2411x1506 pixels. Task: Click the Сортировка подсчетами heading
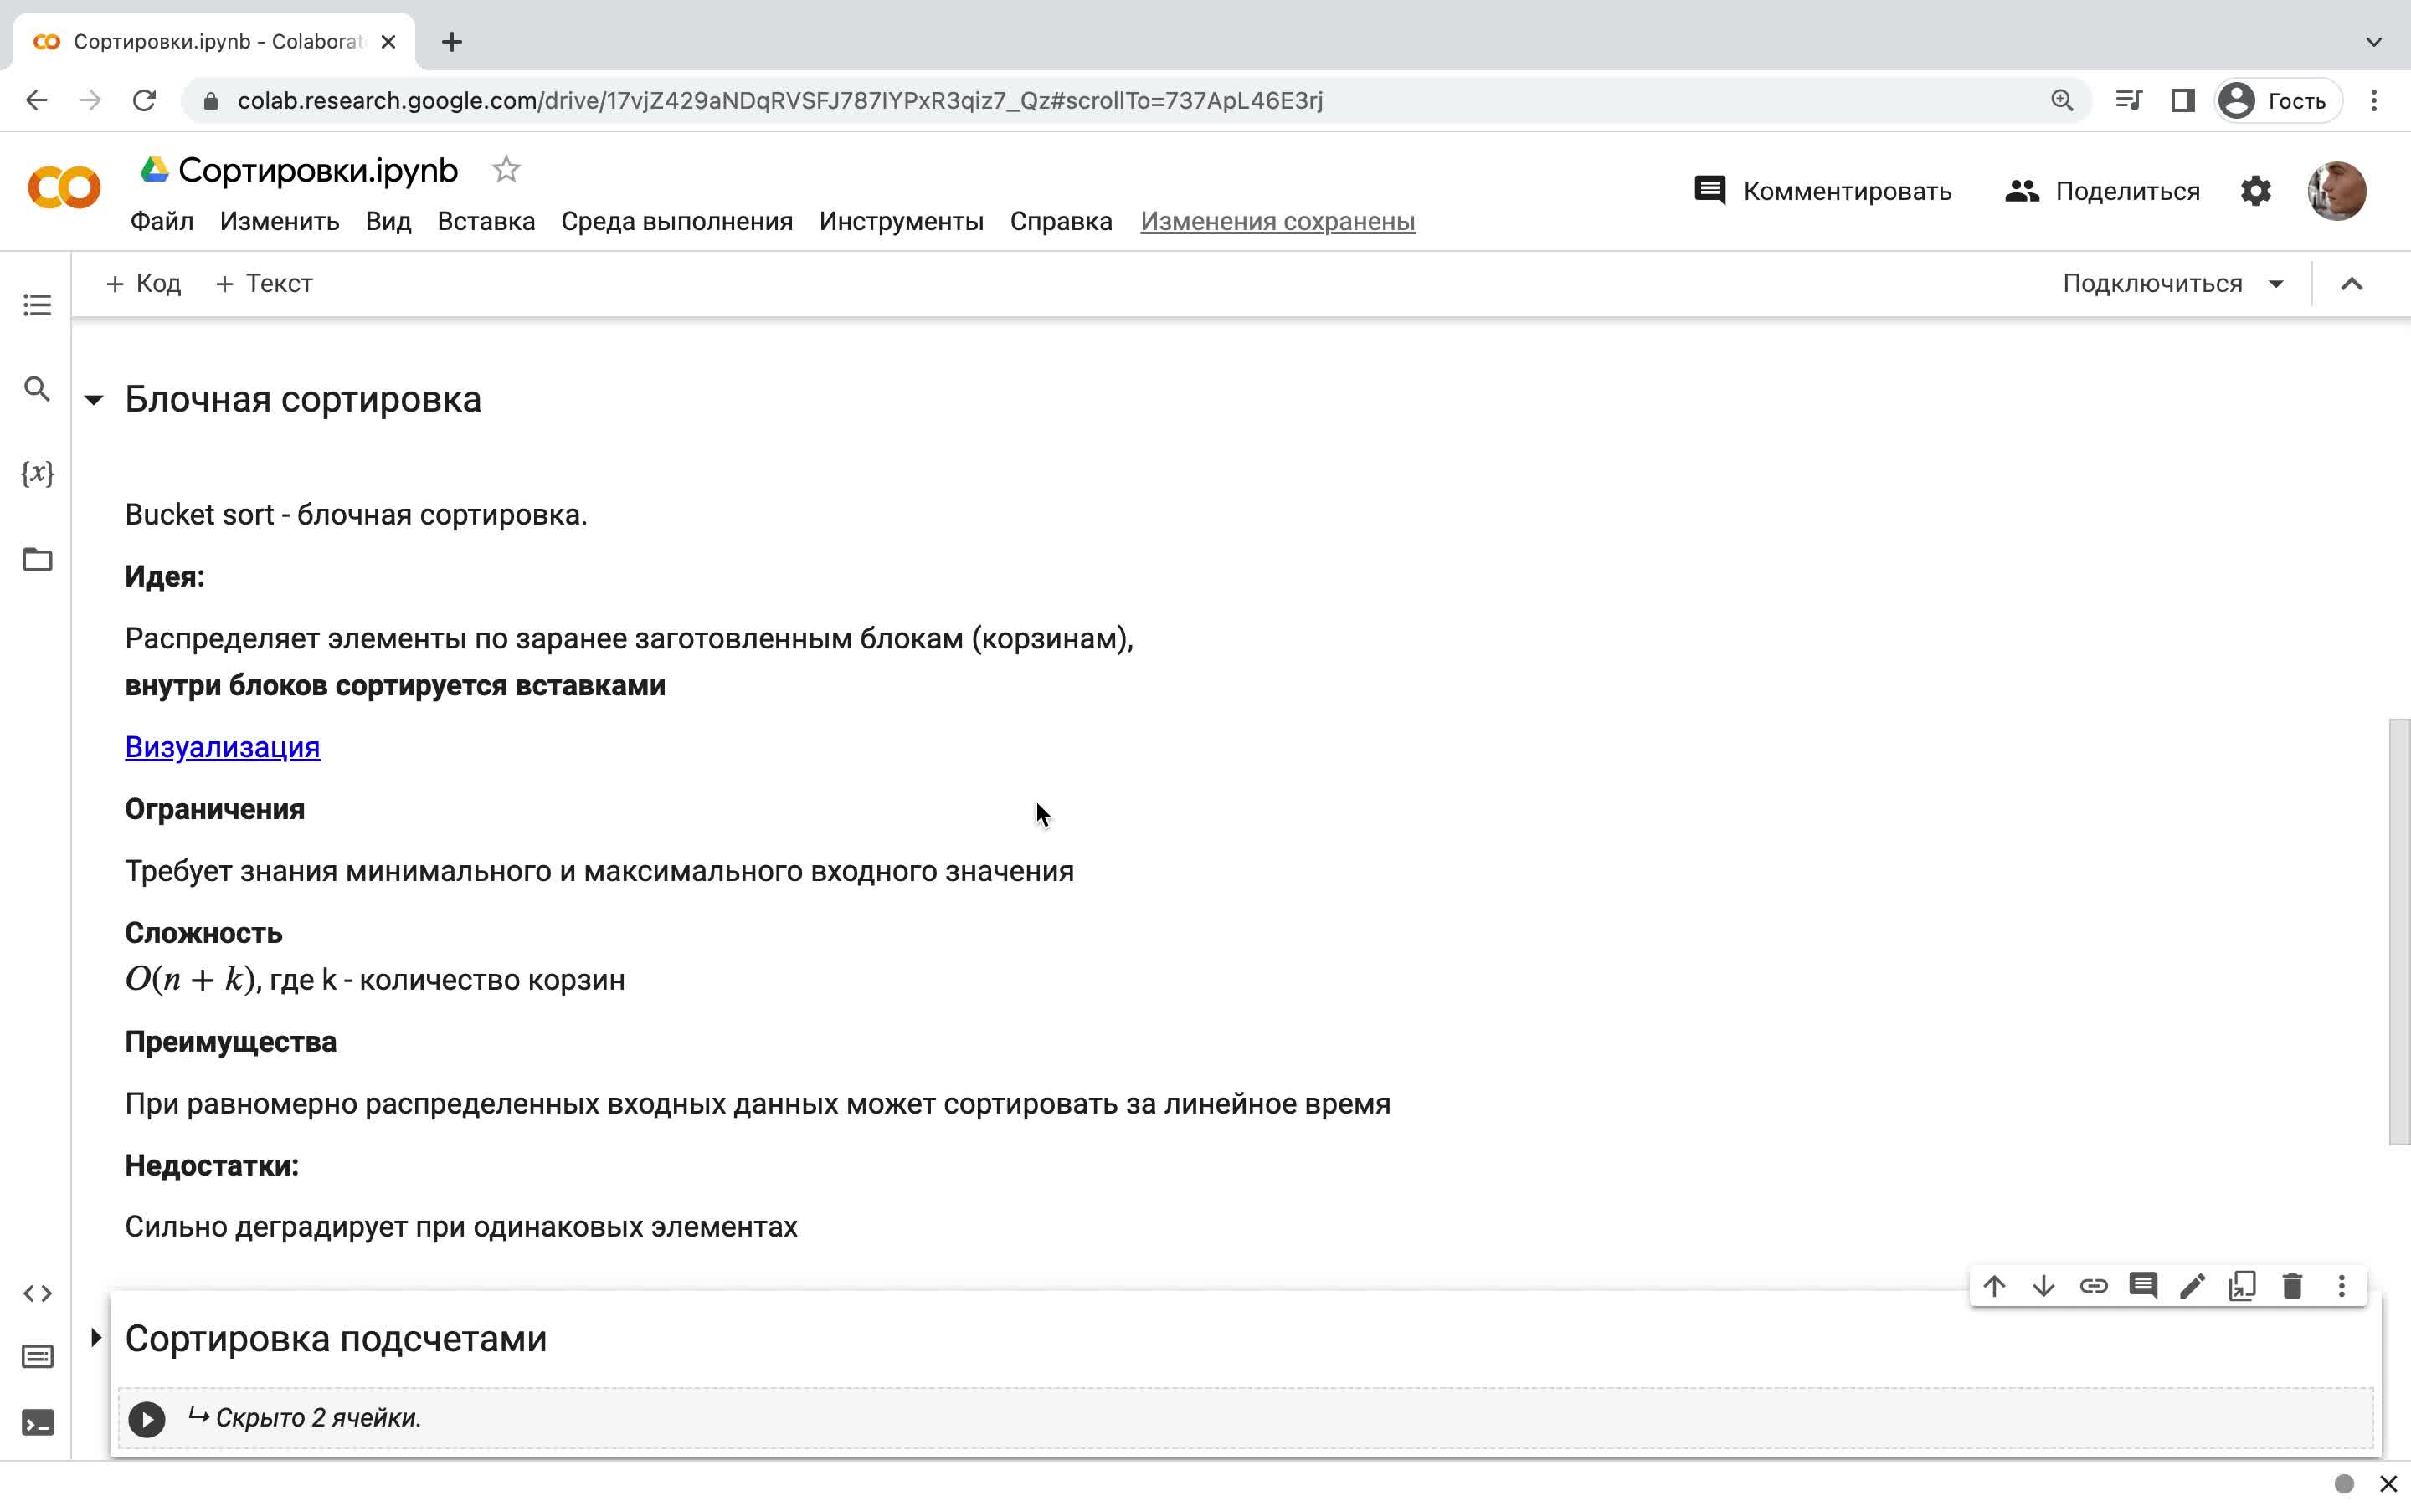336,1339
